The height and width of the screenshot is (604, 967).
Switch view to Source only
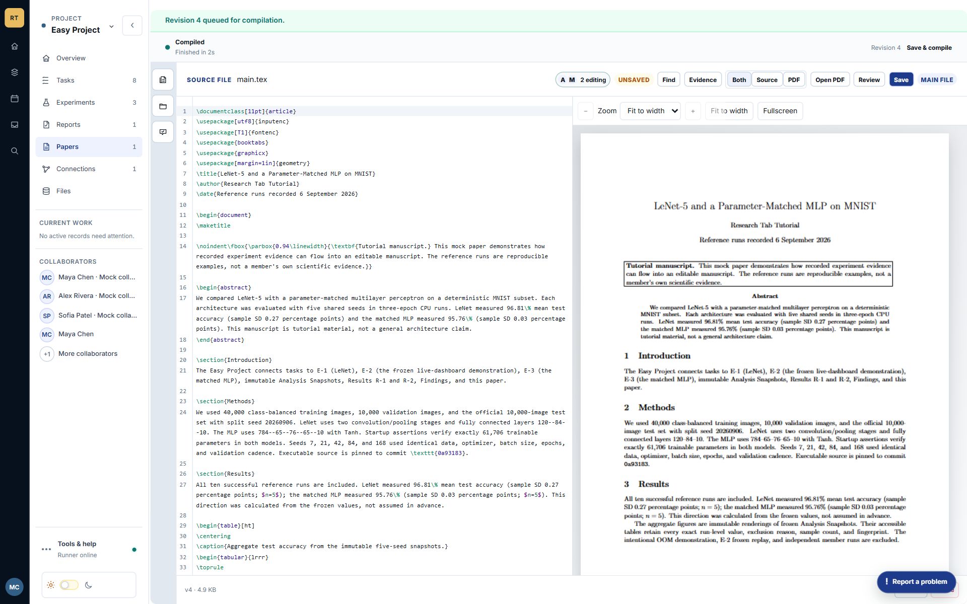[767, 80]
